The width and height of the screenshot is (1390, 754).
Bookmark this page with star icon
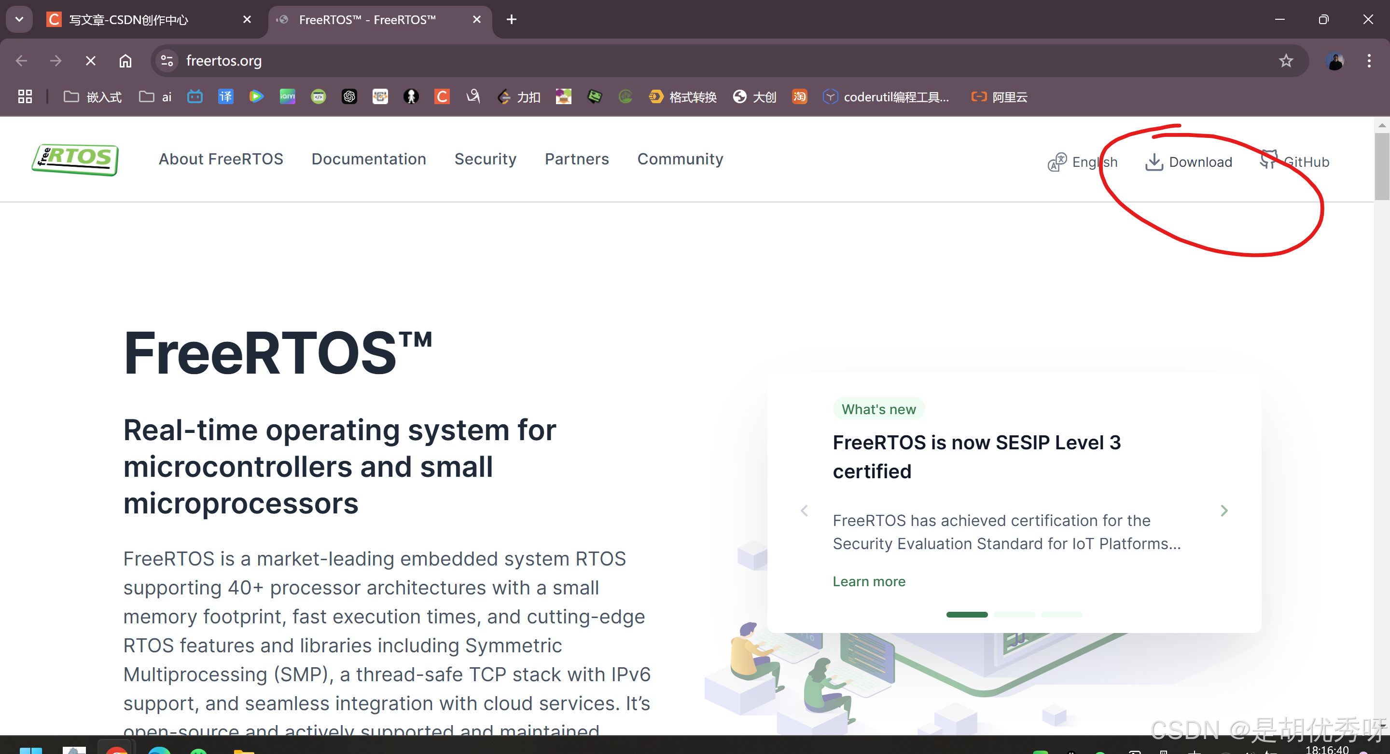click(x=1286, y=61)
